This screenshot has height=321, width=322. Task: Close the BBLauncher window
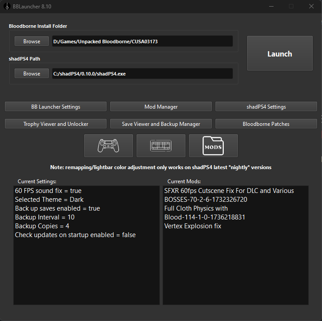click(311, 6)
